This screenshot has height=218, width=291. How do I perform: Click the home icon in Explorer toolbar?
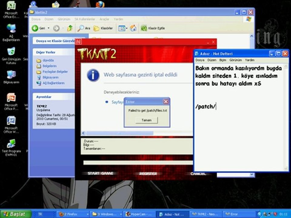coord(133,28)
